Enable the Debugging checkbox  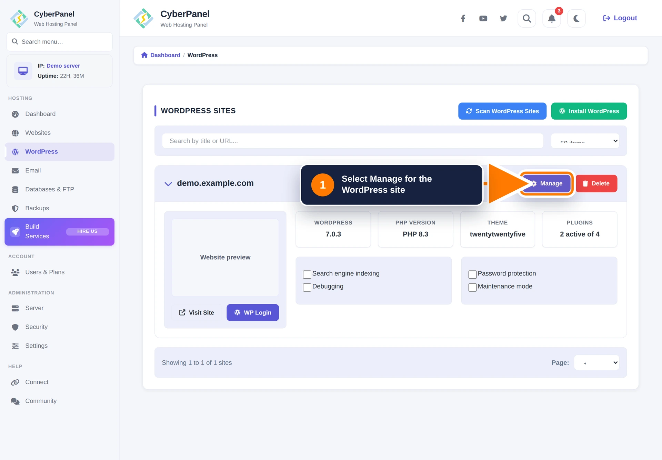tap(307, 287)
